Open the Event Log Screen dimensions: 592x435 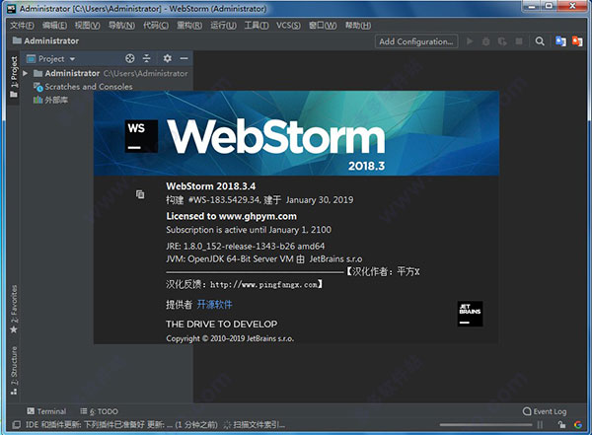point(545,411)
